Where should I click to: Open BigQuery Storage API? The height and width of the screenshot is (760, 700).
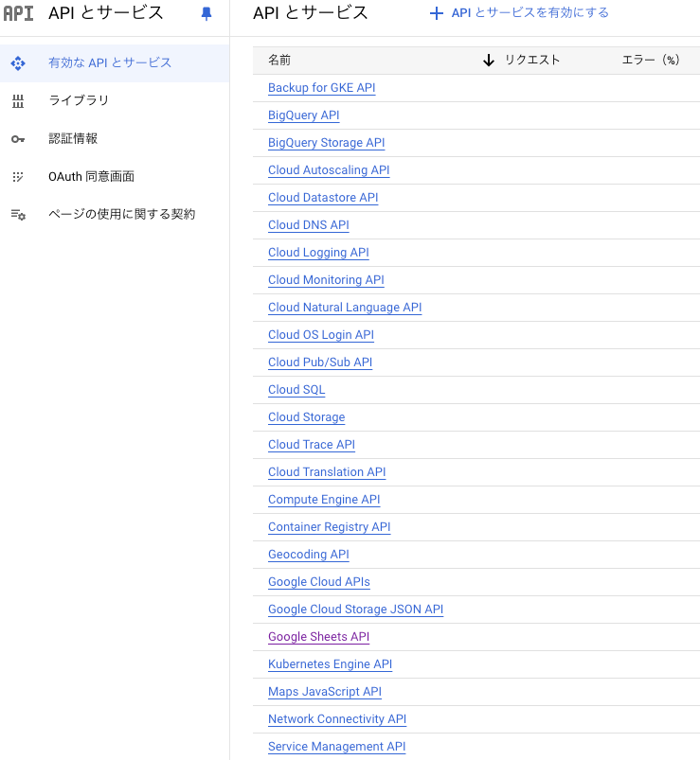327,143
